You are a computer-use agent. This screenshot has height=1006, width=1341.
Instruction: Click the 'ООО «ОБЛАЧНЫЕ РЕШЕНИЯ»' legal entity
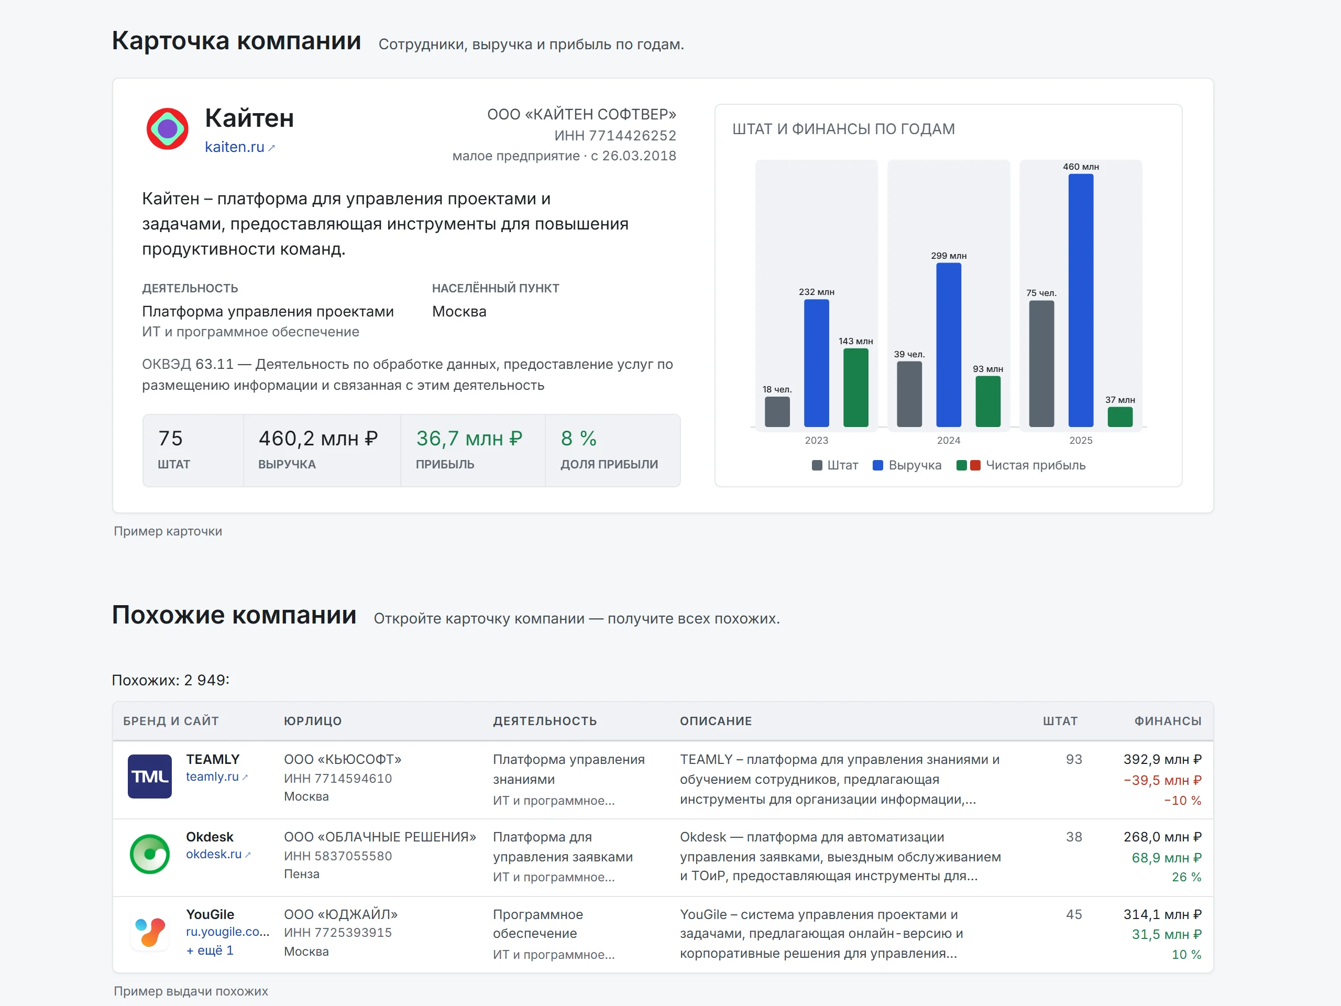click(380, 837)
